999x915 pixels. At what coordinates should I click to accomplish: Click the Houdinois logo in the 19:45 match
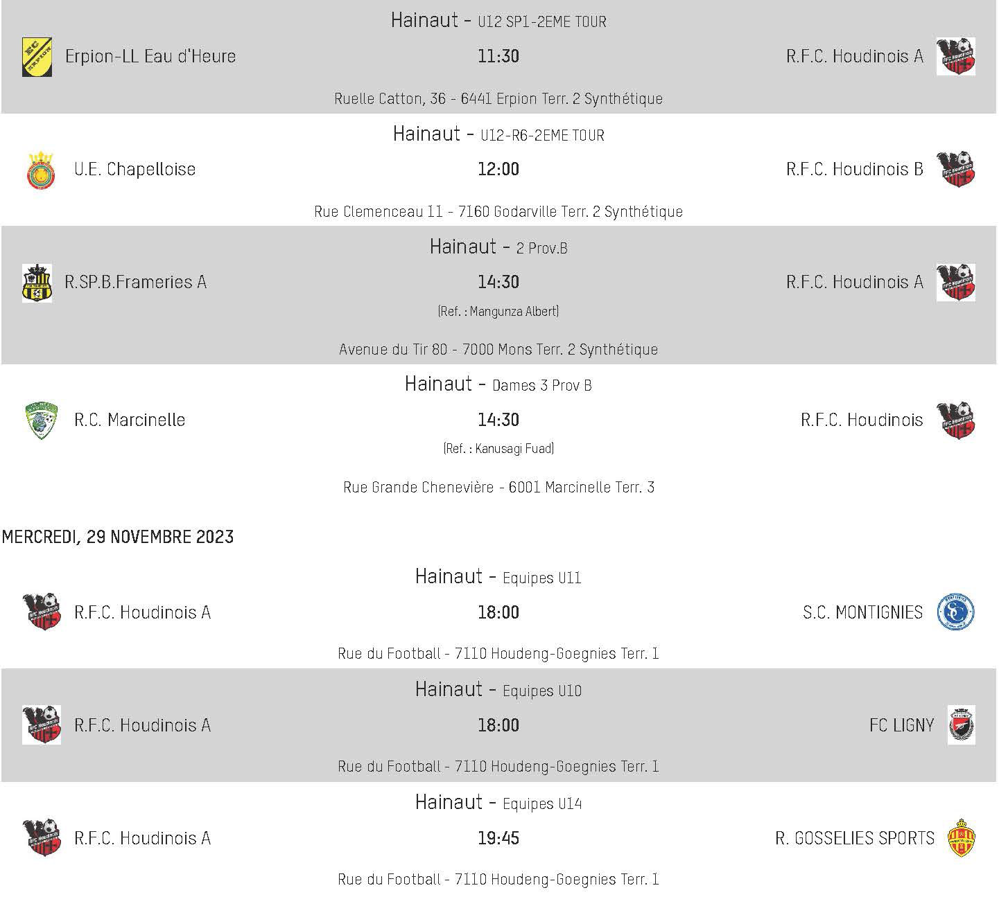coord(42,838)
